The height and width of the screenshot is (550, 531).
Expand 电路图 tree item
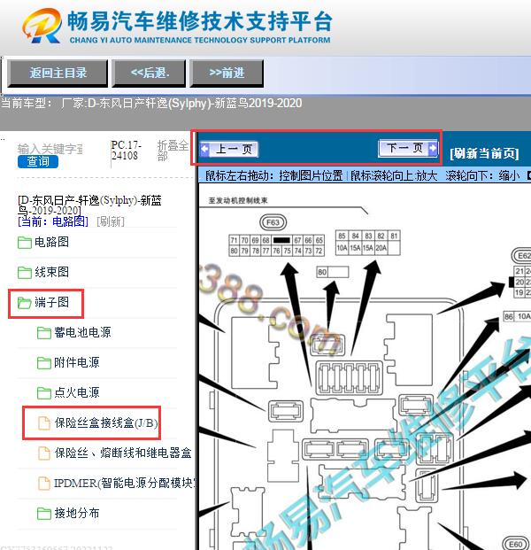tap(51, 242)
